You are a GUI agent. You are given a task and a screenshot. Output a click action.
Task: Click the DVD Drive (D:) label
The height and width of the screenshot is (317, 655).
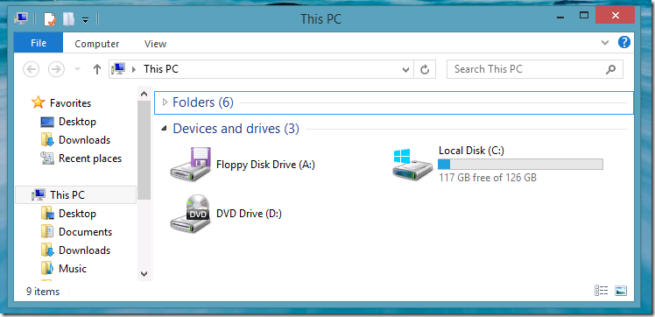249,214
